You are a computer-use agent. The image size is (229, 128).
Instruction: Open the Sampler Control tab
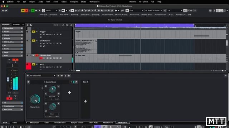77,123
